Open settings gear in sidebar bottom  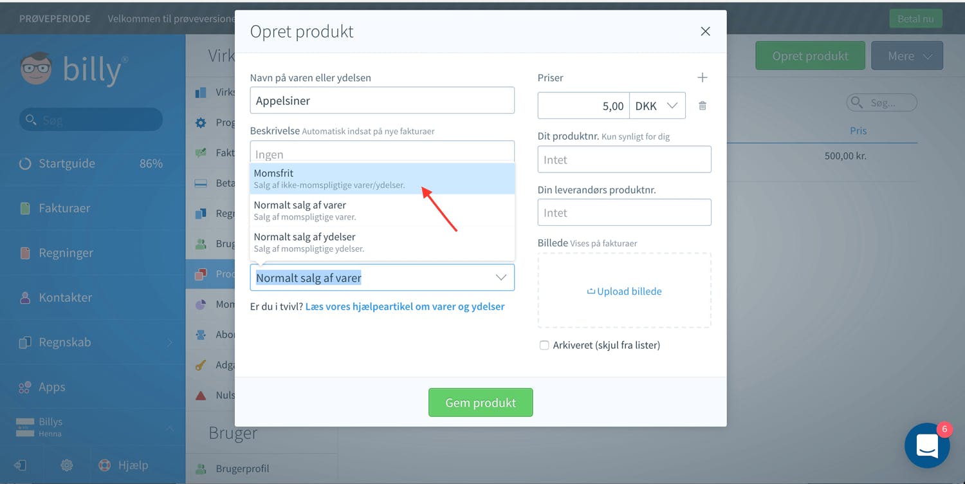[67, 465]
